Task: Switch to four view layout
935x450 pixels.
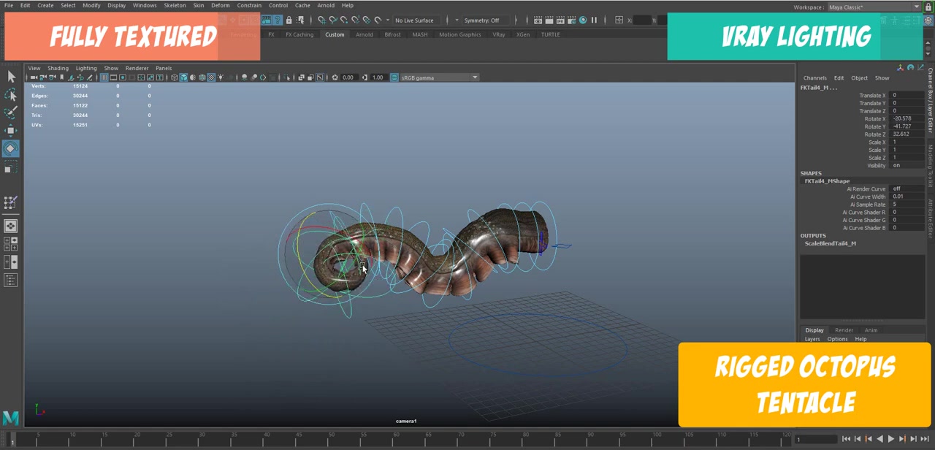Action: tap(10, 243)
